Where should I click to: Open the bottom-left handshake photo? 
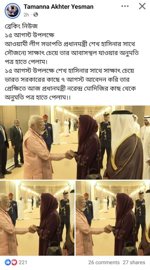tap(37, 218)
